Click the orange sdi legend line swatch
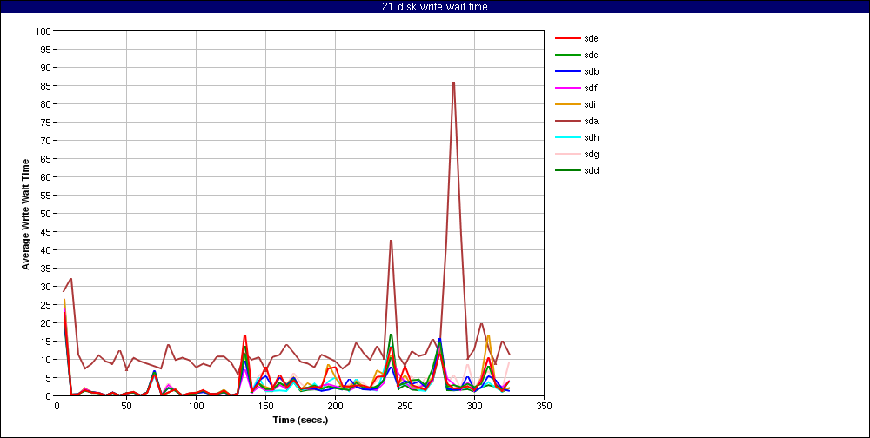 [x=567, y=104]
